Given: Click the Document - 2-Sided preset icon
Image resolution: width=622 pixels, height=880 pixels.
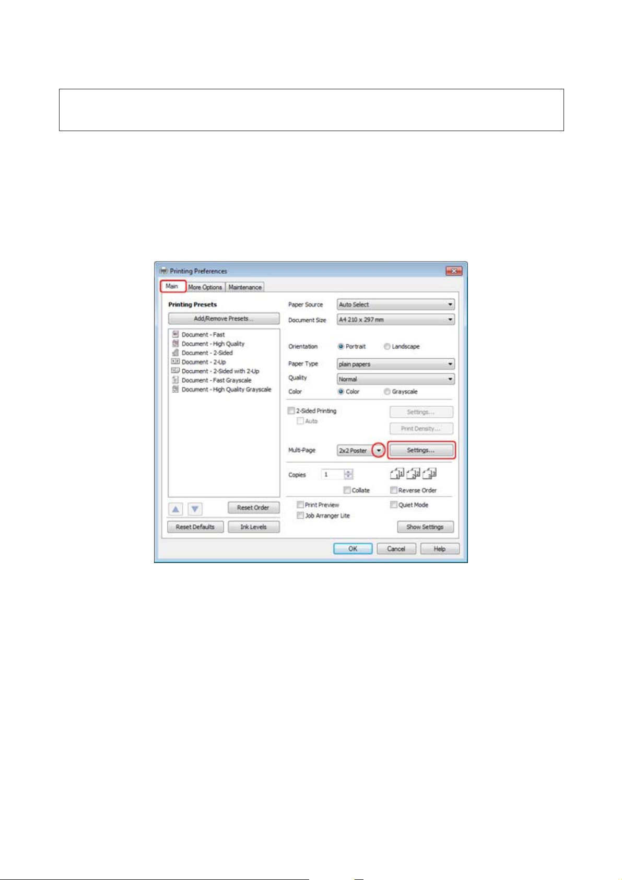Looking at the screenshot, I should coord(175,353).
